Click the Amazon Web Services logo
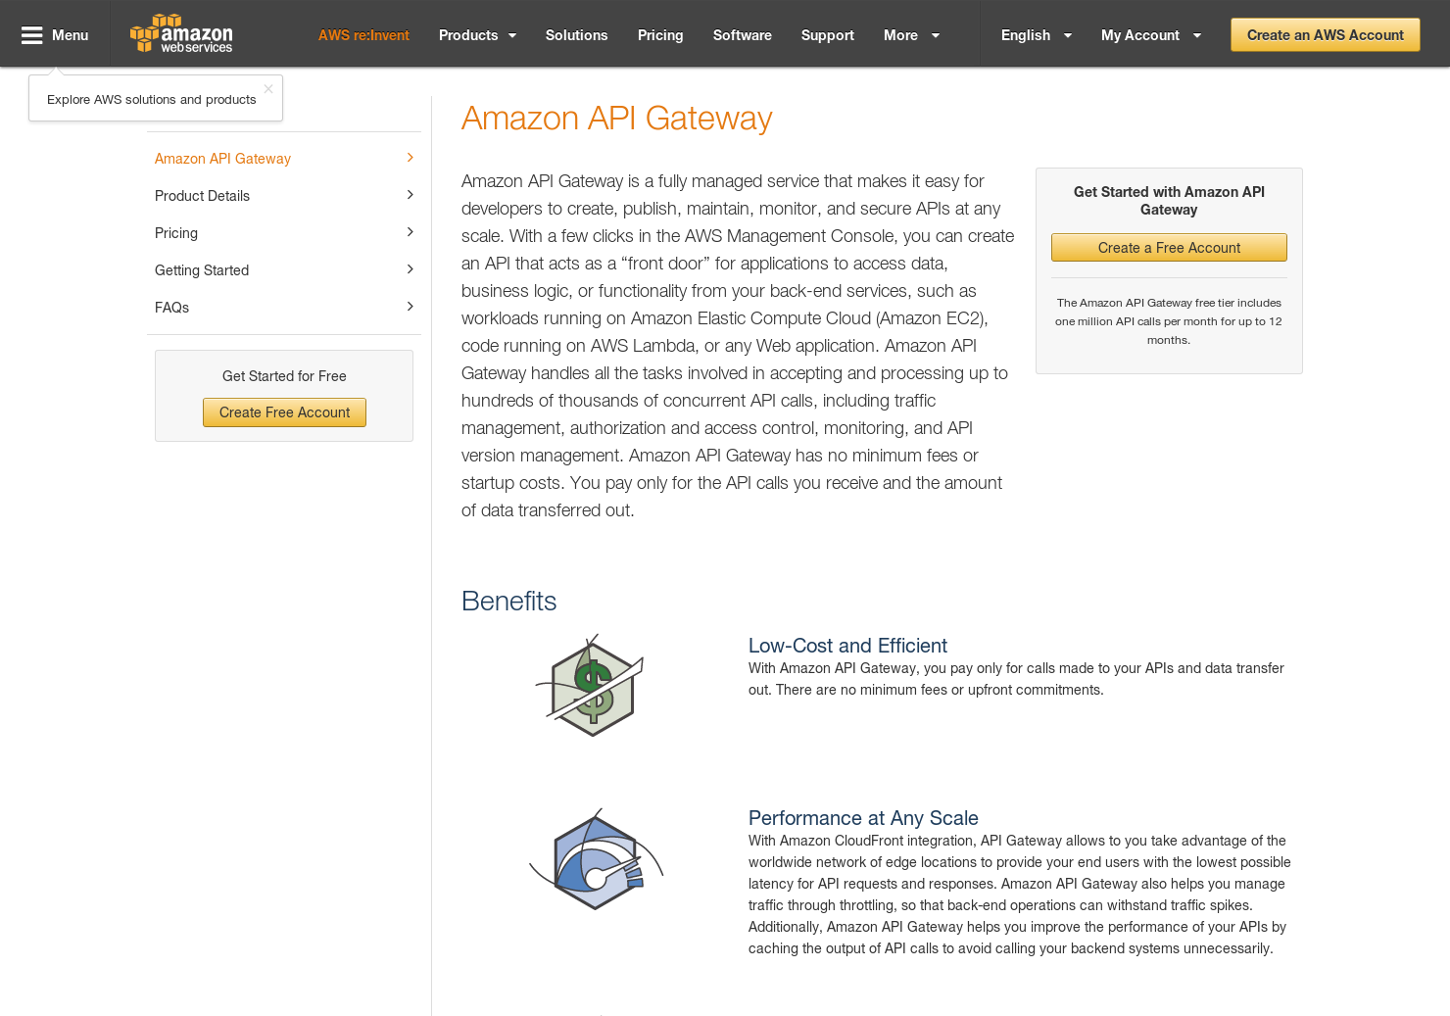The image size is (1450, 1016). pos(181,33)
